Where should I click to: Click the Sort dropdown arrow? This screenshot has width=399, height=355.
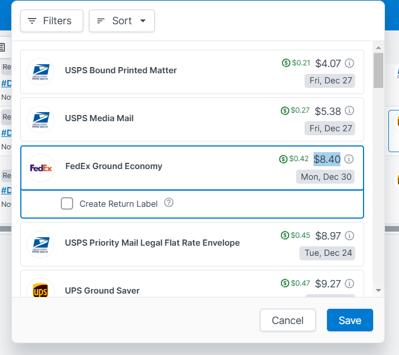point(143,21)
